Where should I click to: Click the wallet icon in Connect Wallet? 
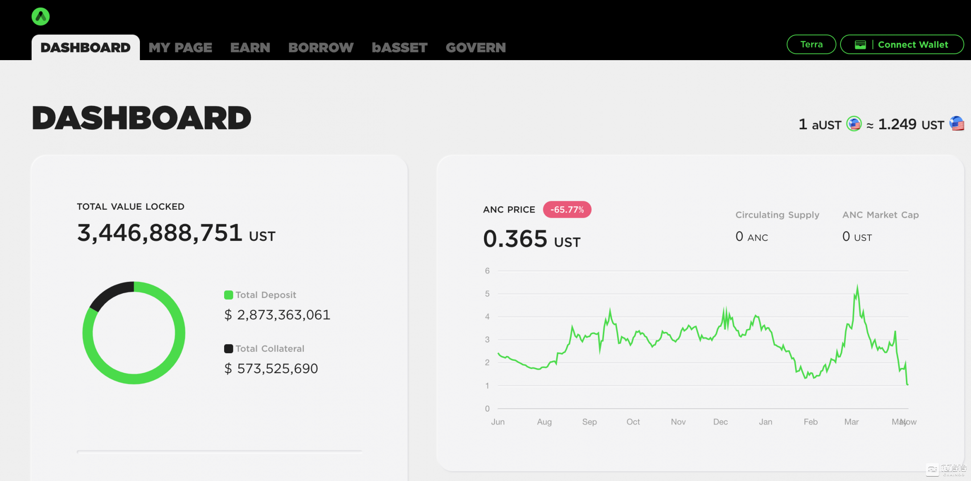pos(860,45)
